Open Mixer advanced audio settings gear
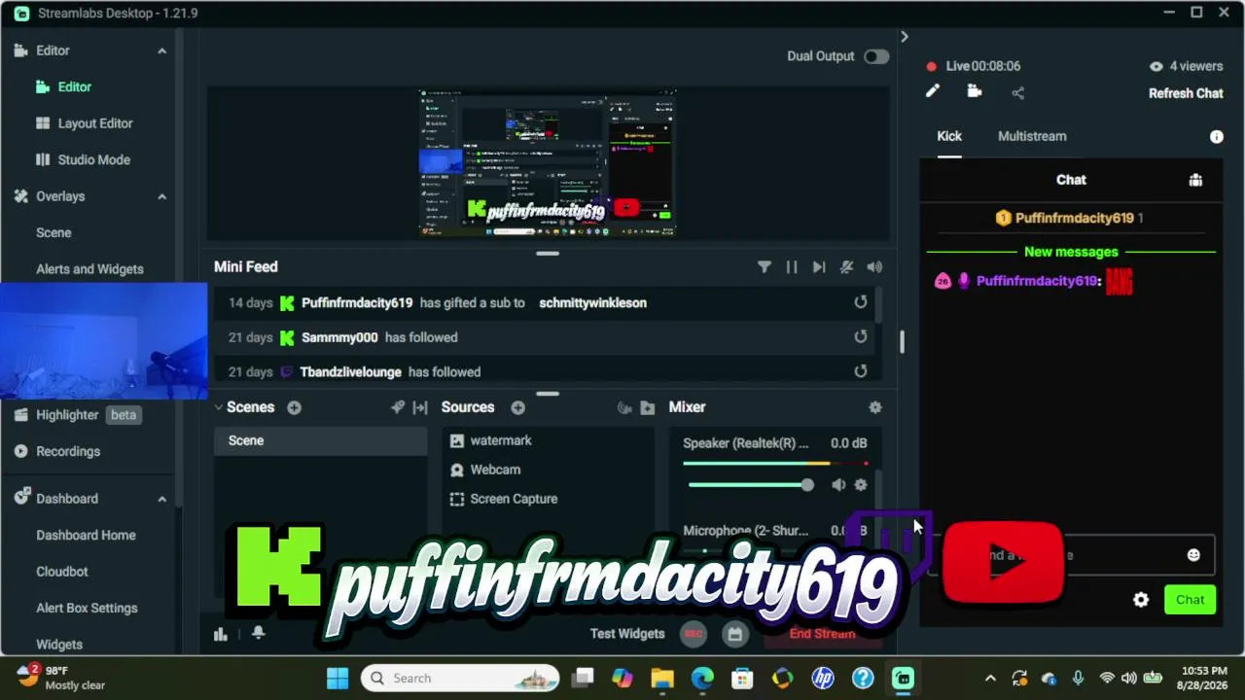The height and width of the screenshot is (700, 1245). click(875, 407)
